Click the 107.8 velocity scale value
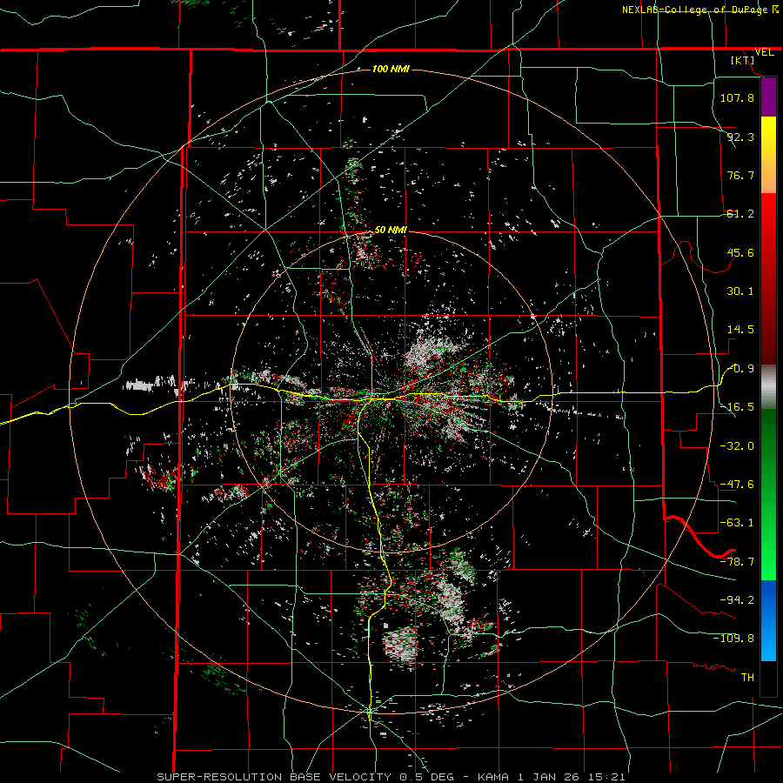The image size is (783, 783). [x=737, y=97]
